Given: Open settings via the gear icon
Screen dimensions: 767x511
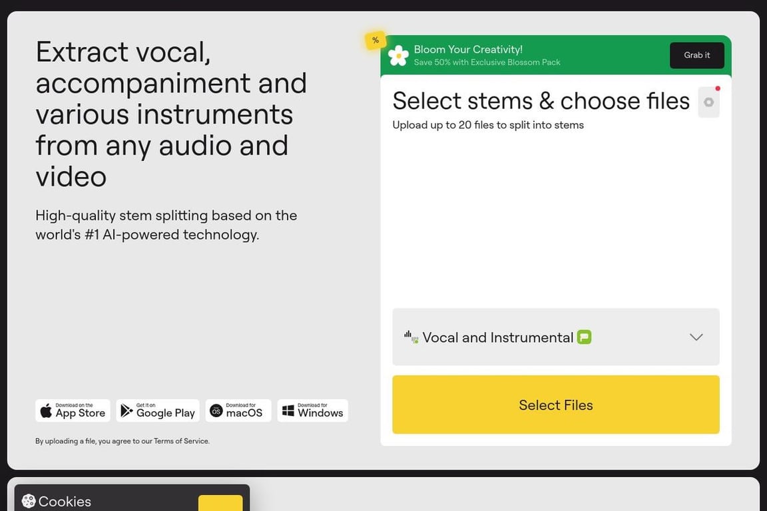Looking at the screenshot, I should click(x=708, y=102).
